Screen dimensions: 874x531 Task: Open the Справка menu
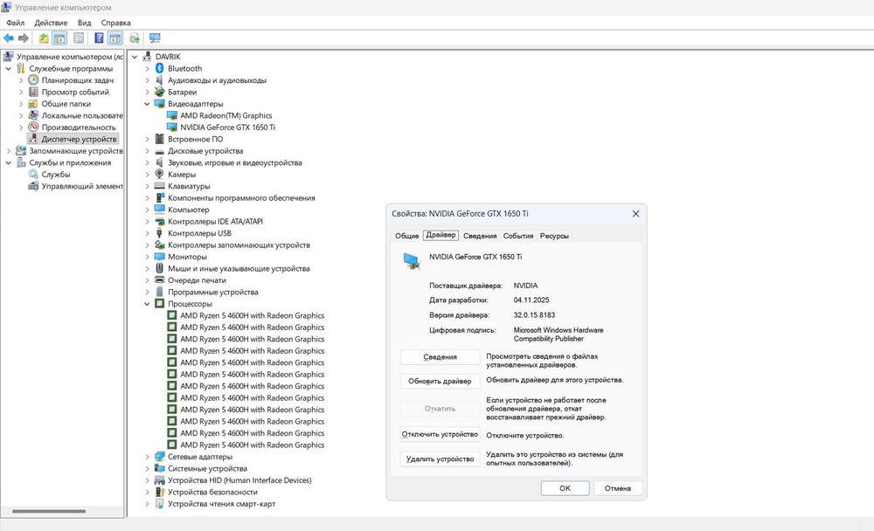[x=116, y=23]
